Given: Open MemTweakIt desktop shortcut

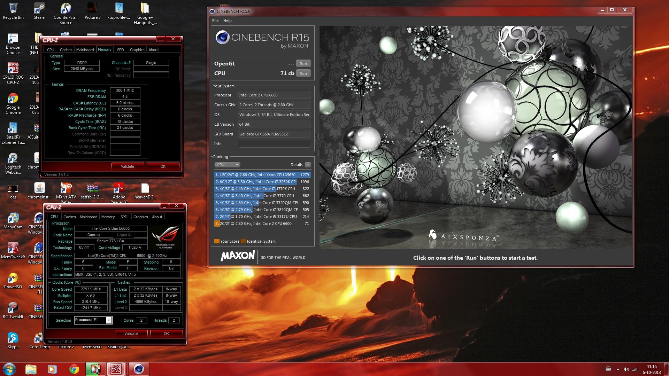Looking at the screenshot, I should click(x=13, y=251).
